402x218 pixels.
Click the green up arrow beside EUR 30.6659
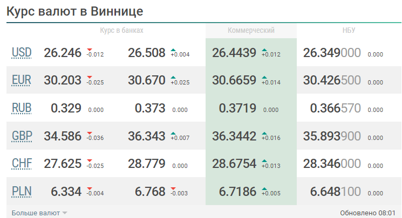(x=264, y=78)
